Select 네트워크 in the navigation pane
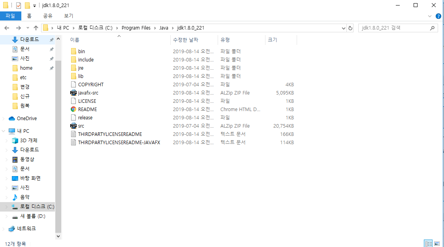Image resolution: width=444 pixels, height=247 pixels. (26, 228)
